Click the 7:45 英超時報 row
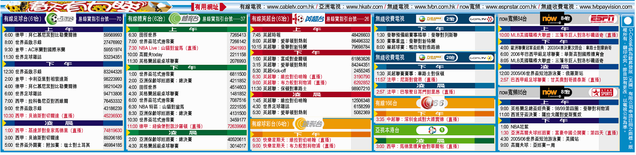This screenshot has height=155, width=636. pos(310,35)
